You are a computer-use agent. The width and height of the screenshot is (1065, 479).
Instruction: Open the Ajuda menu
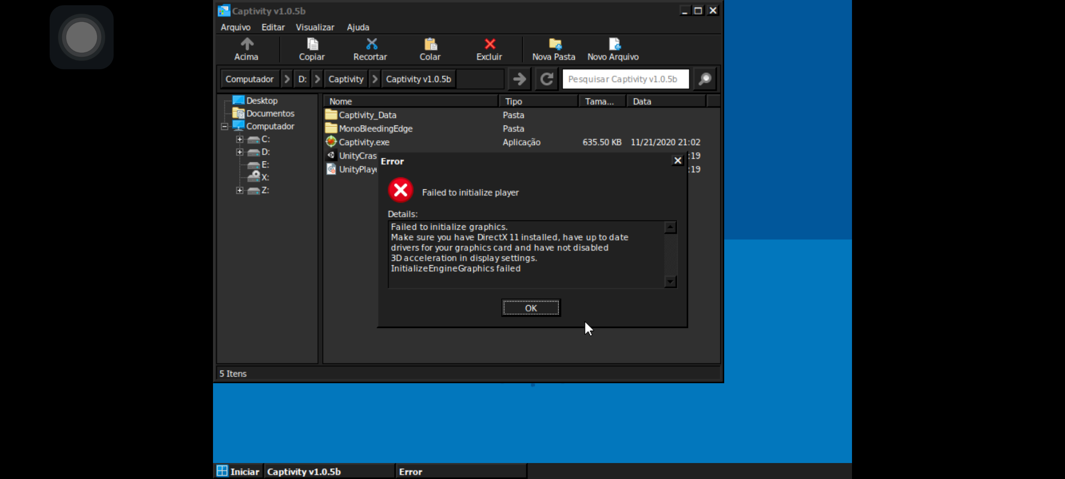coord(358,27)
